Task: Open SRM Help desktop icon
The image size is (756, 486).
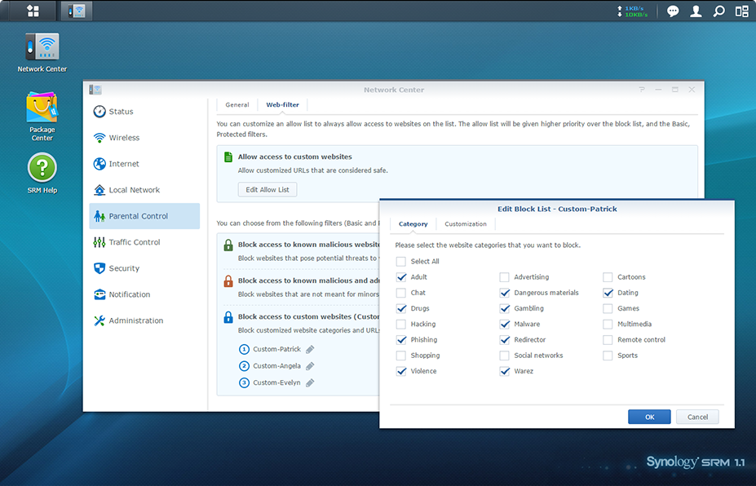Action: (x=42, y=169)
